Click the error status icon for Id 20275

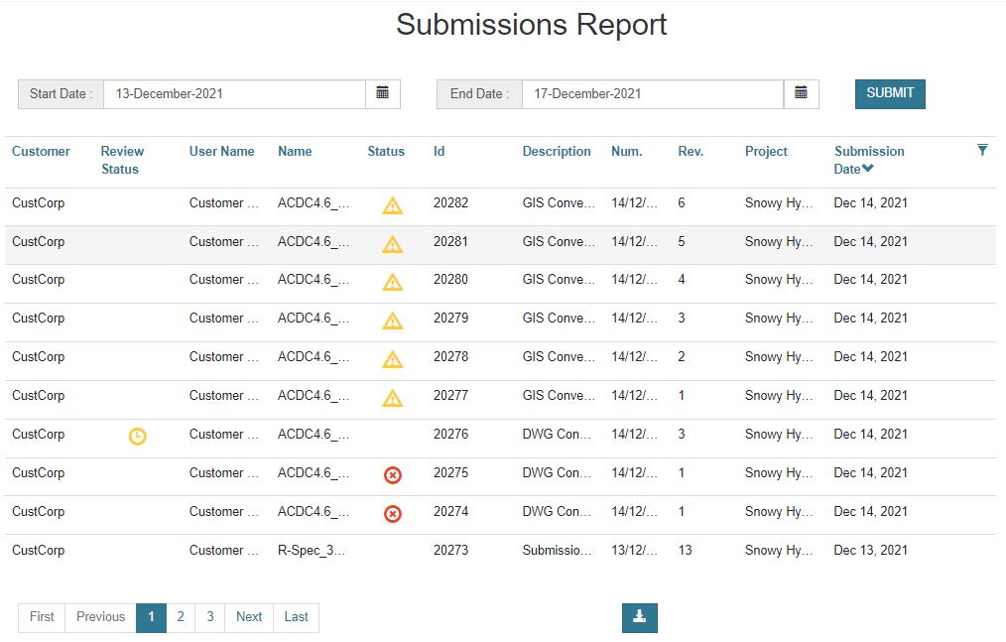point(393,475)
